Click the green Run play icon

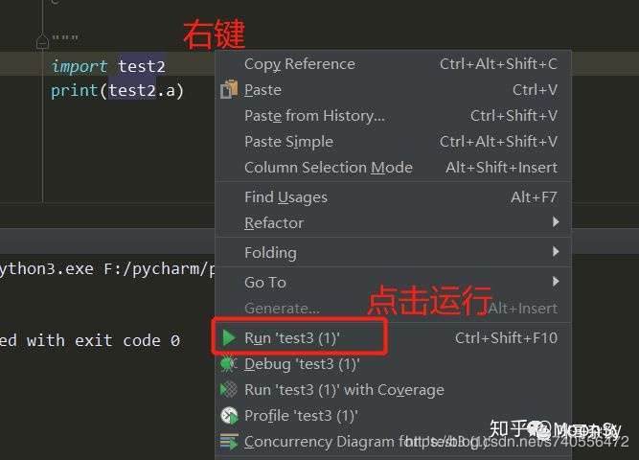click(x=229, y=337)
